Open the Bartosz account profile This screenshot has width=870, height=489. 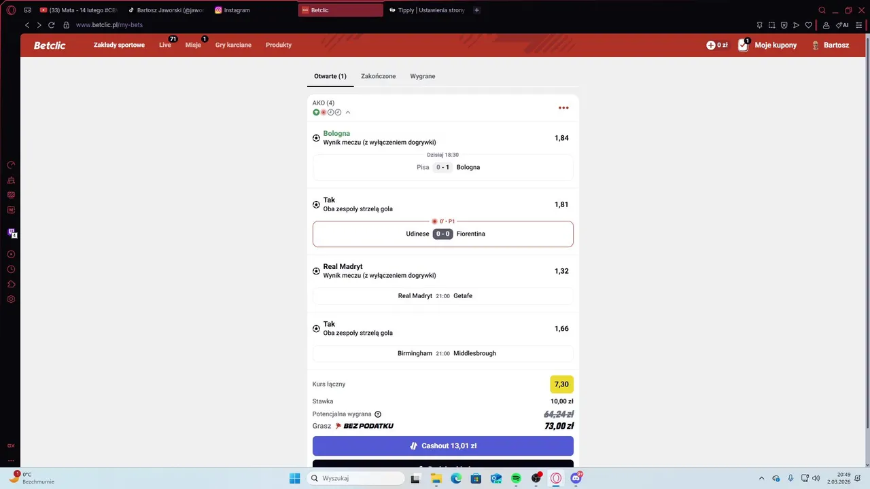830,46
